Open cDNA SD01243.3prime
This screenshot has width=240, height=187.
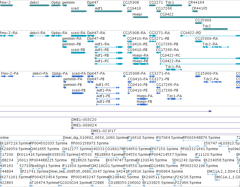(x=186, y=160)
